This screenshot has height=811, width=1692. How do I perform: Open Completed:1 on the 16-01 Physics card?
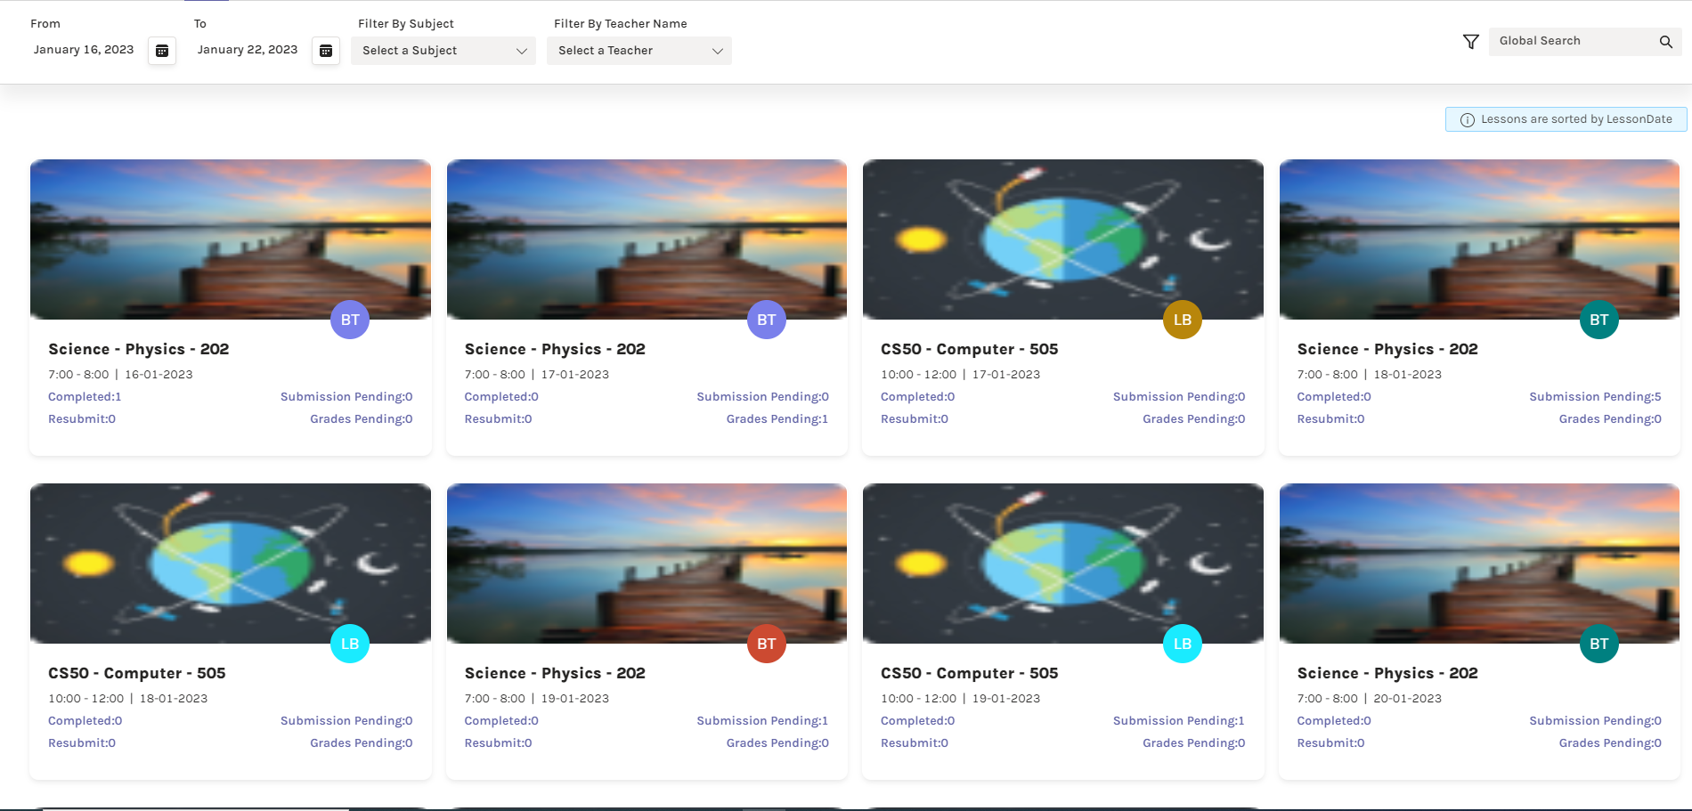(x=85, y=396)
